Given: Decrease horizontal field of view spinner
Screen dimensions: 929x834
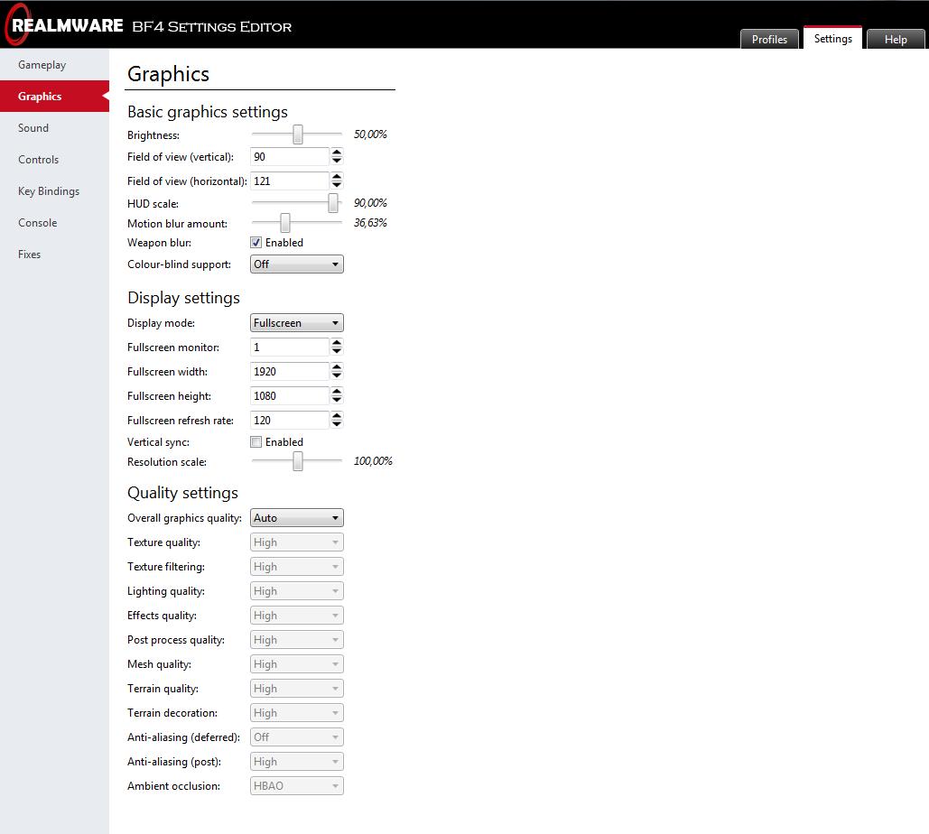Looking at the screenshot, I should point(337,185).
